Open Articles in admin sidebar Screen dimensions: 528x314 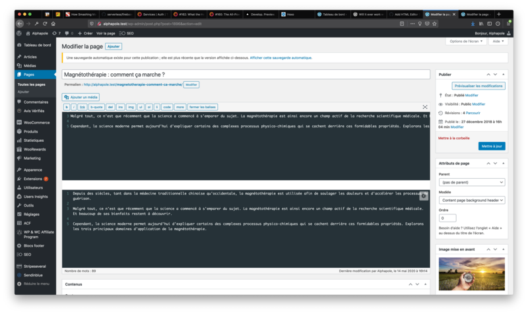click(x=36, y=57)
